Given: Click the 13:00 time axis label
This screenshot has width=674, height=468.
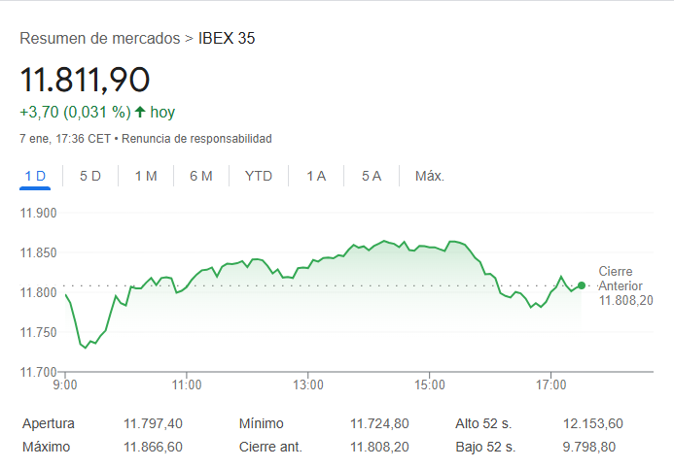Looking at the screenshot, I should coord(307,385).
